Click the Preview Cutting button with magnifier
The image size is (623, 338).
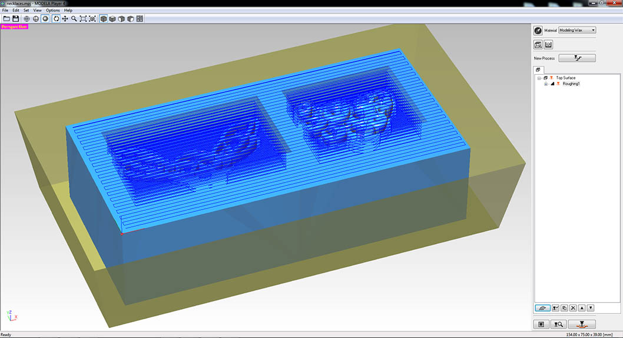[559, 324]
